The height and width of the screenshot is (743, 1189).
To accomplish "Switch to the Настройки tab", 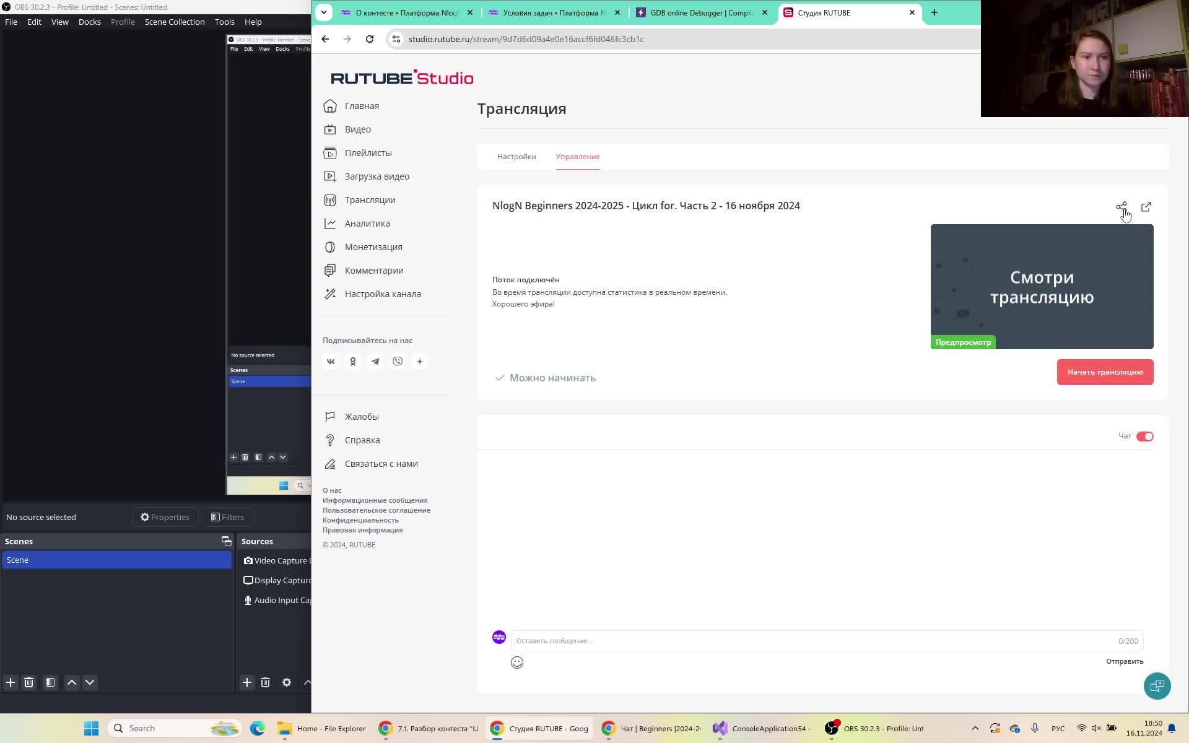I will click(516, 157).
